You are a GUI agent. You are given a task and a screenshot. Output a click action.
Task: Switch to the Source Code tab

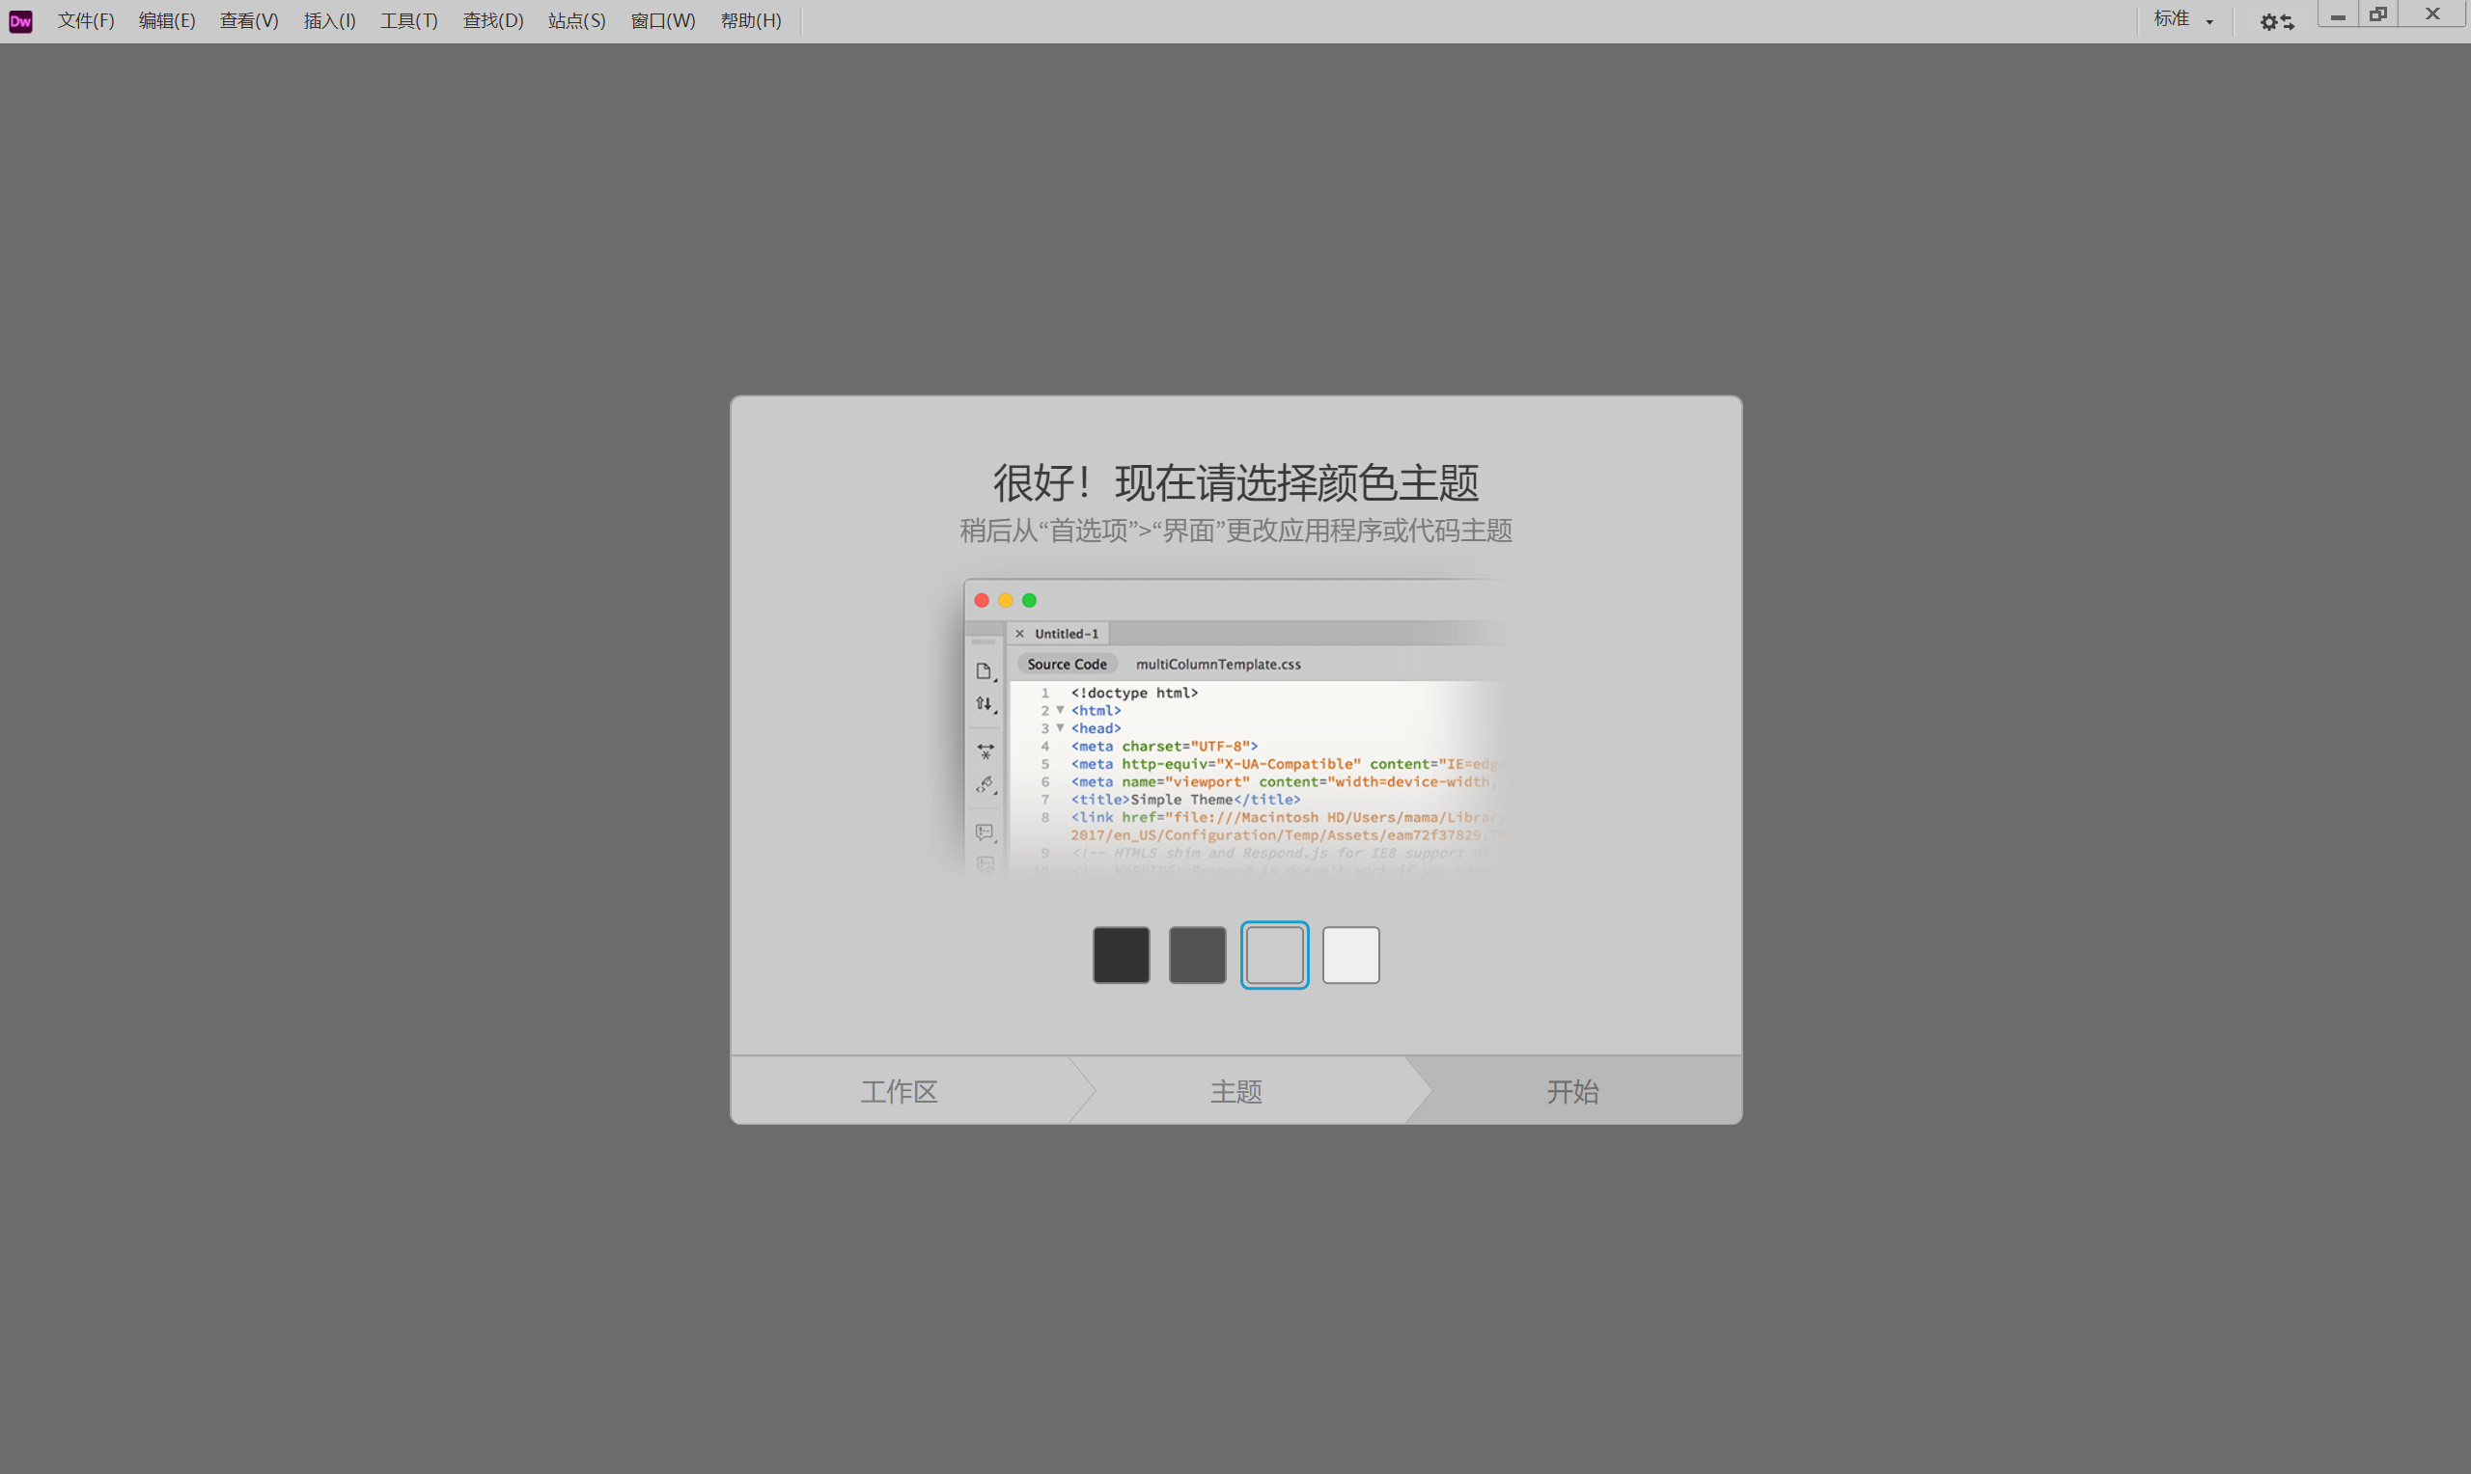1066,664
